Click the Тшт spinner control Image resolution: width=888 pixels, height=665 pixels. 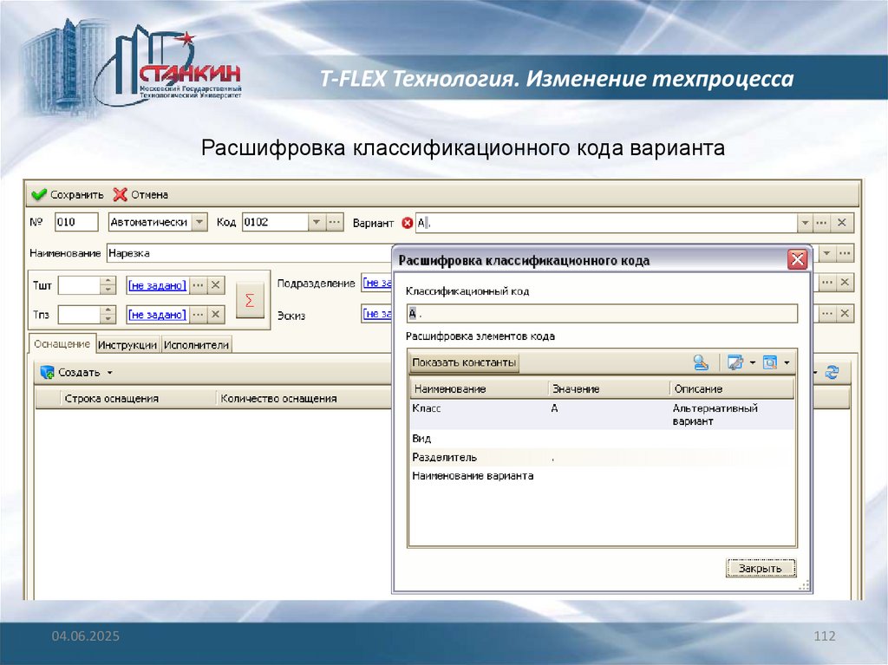pyautogui.click(x=108, y=285)
